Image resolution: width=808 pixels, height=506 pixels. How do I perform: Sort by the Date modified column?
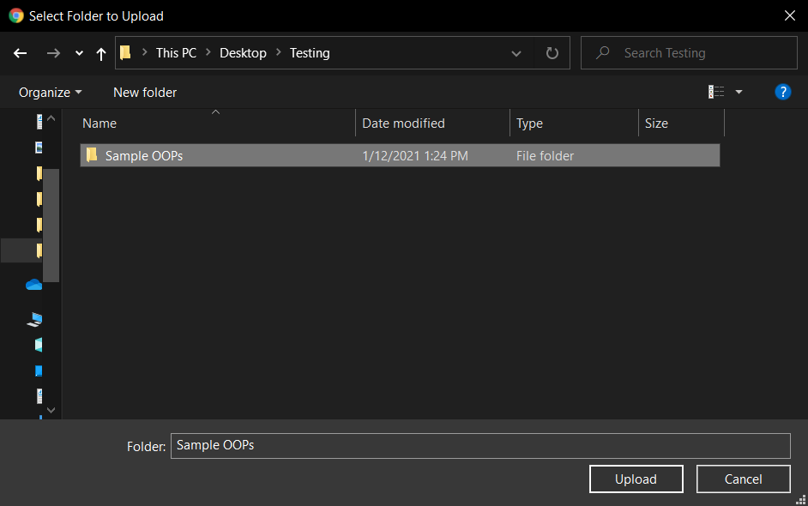(403, 123)
